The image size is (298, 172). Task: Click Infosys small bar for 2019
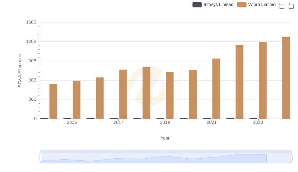click(x=161, y=118)
